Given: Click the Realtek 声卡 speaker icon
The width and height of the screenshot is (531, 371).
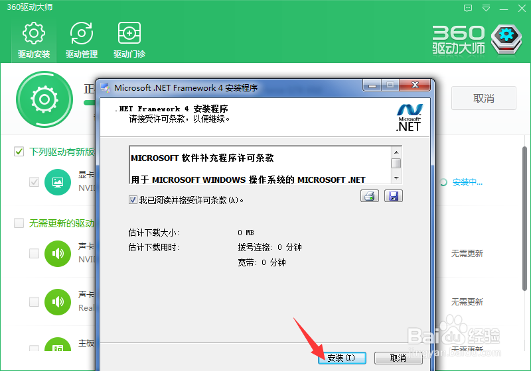Looking at the screenshot, I should click(x=58, y=301).
